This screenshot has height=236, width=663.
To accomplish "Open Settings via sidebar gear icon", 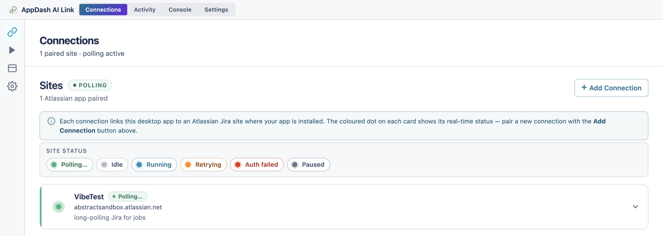I will point(12,86).
